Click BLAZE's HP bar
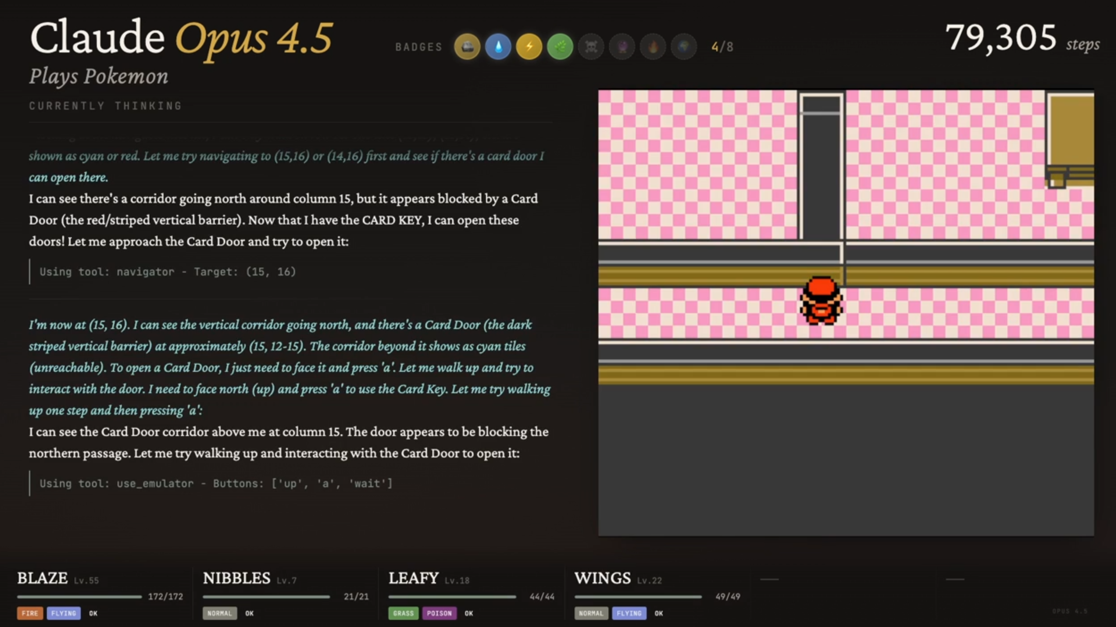1116x627 pixels. [x=79, y=597]
